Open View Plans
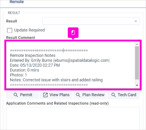146x130 pixels. click(x=56, y=95)
